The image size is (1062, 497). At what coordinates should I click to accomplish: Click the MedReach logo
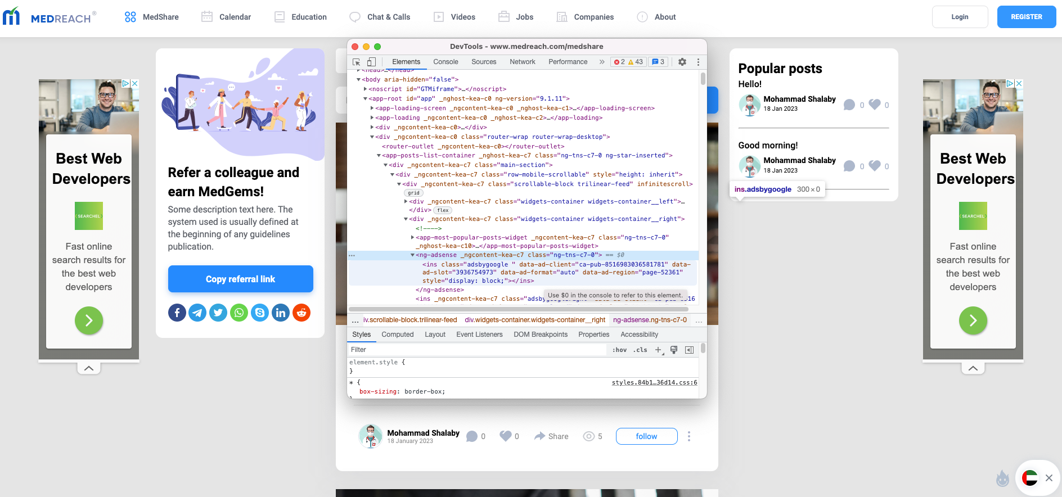pyautogui.click(x=49, y=17)
